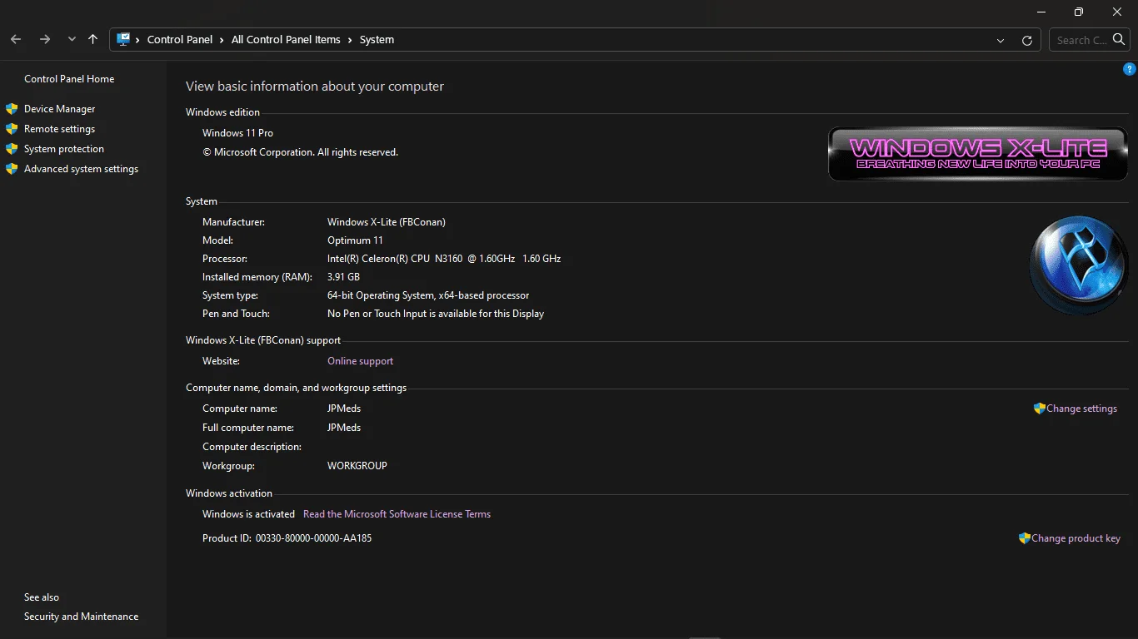Viewport: 1138px width, 639px height.
Task: Open Device Manager link
Action: point(60,109)
